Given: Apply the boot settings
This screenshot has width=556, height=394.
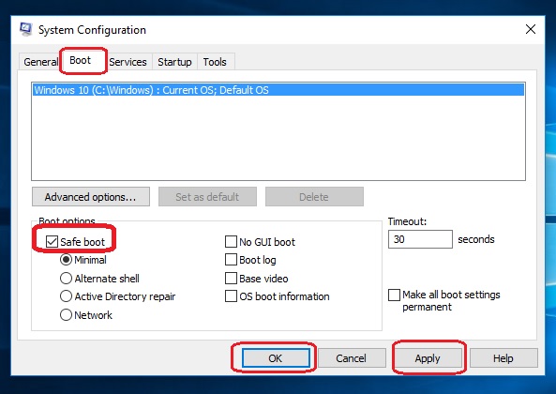Looking at the screenshot, I should [428, 358].
